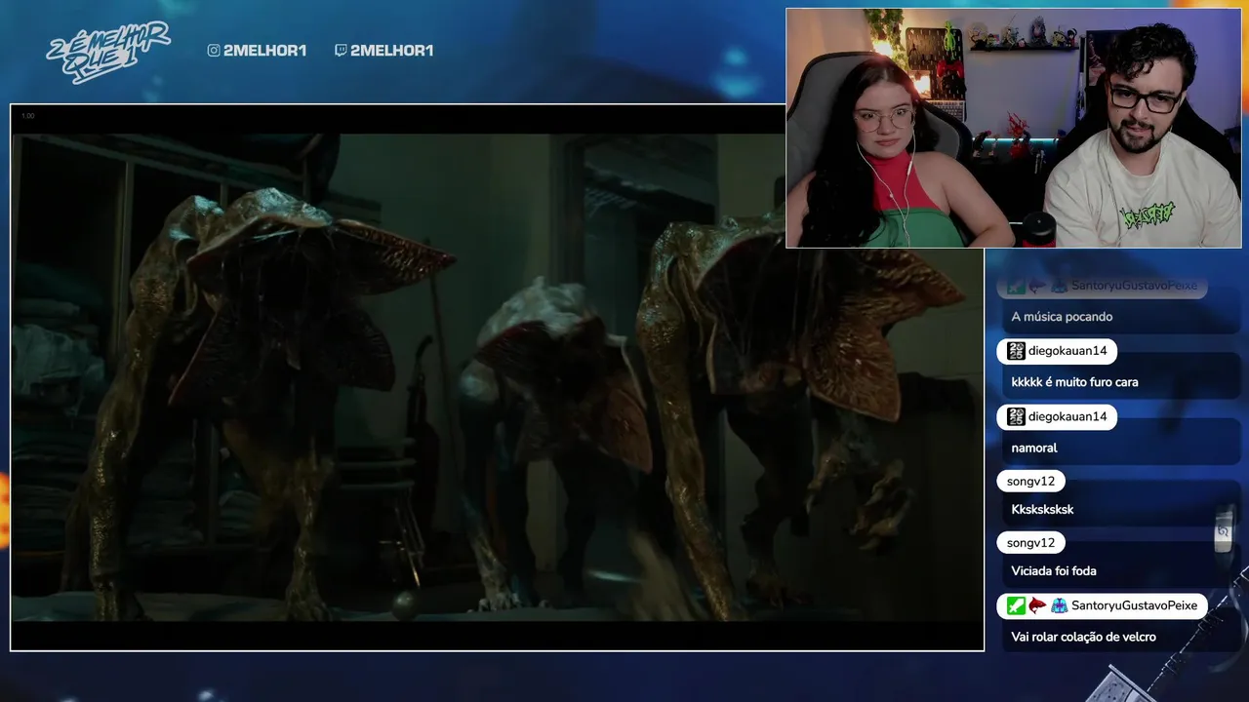This screenshot has height=702, width=1249.
Task: Click the green sword moderator badge of SantoryuGustavoPeixe
Action: [x=1016, y=605]
